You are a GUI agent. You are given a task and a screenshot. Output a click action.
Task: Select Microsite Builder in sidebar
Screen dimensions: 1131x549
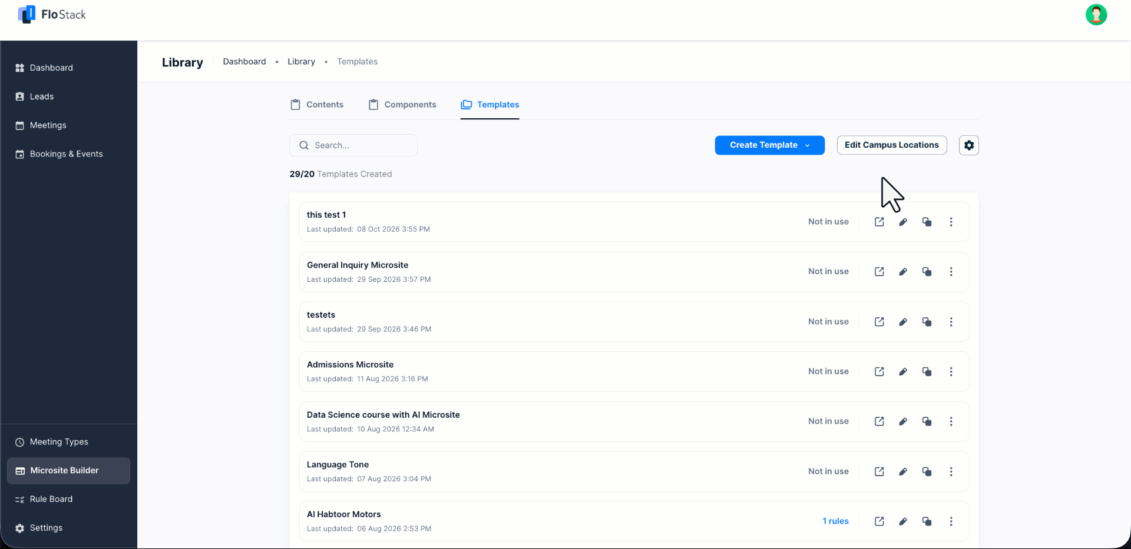tap(68, 471)
